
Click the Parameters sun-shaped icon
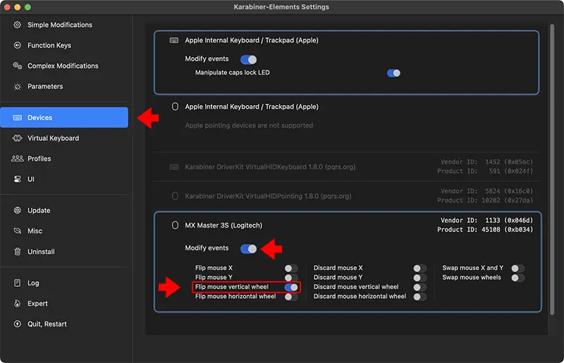pos(17,86)
